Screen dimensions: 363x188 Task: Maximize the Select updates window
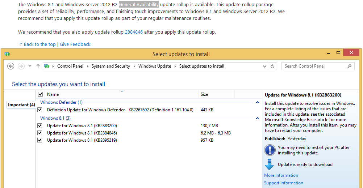pyautogui.click(x=338, y=53)
